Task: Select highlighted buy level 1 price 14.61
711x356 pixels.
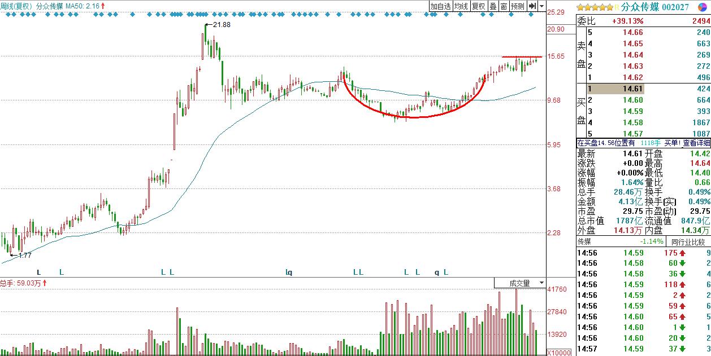Action: tap(632, 89)
